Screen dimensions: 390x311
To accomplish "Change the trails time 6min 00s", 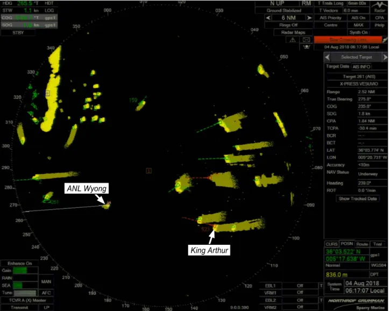I will pyautogui.click(x=357, y=3).
